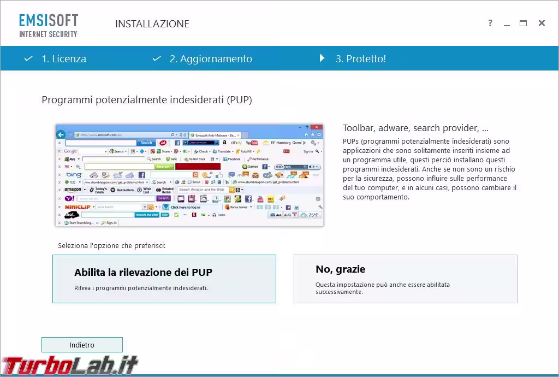Screen dimensions: 559x377
Task: Click the Aggiornamento checkmark icon
Action: (x=157, y=58)
